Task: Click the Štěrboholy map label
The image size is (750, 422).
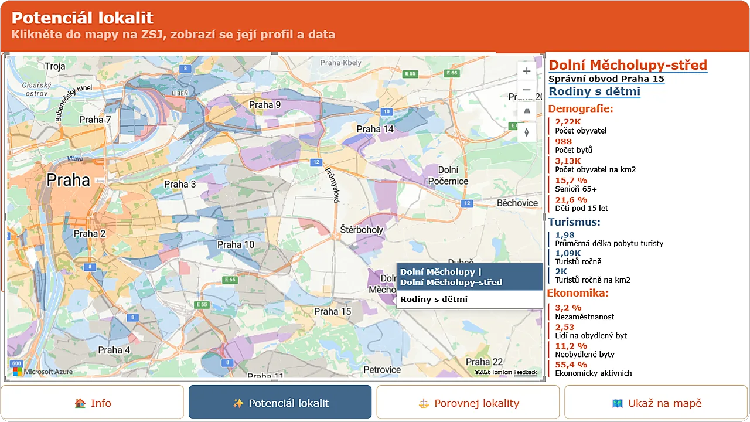Action: (x=362, y=230)
